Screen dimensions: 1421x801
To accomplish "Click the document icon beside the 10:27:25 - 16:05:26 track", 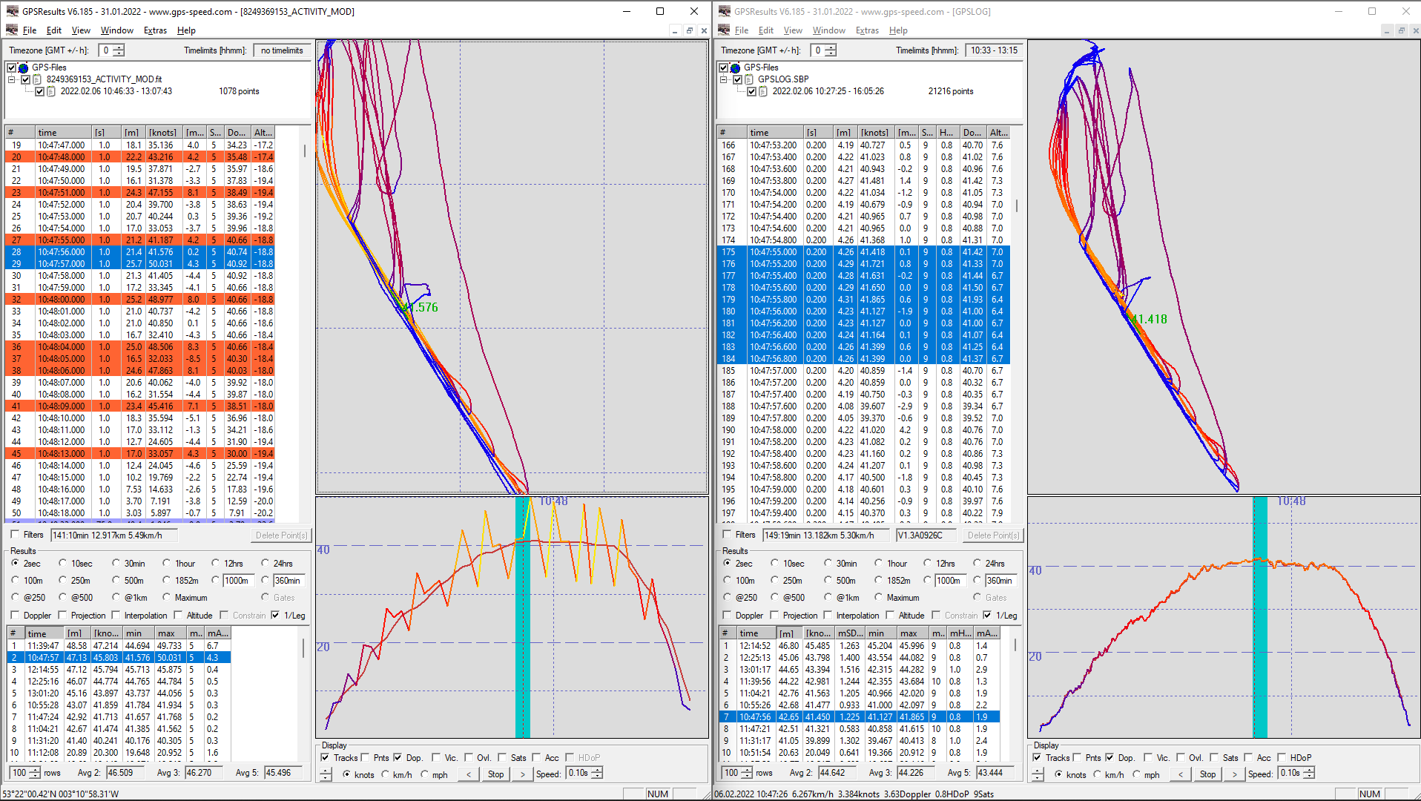I will pos(763,91).
